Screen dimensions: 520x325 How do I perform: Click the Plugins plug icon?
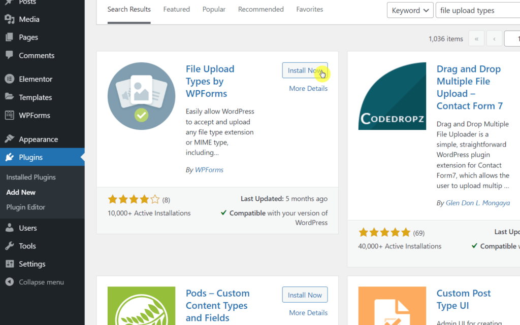point(10,157)
